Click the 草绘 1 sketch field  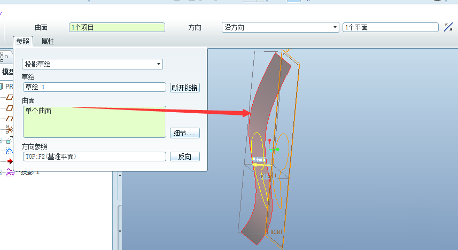tap(95, 87)
